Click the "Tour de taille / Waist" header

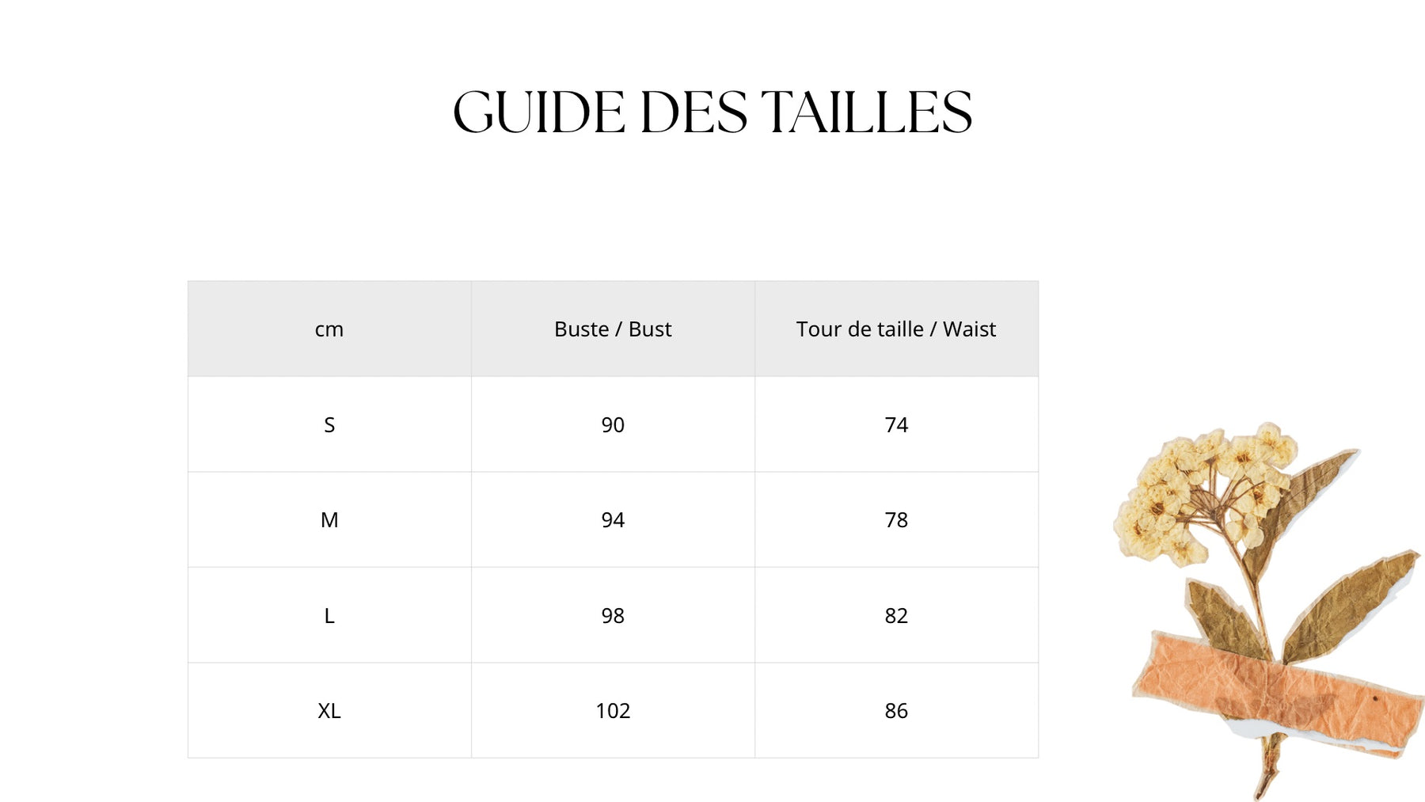[x=895, y=329]
